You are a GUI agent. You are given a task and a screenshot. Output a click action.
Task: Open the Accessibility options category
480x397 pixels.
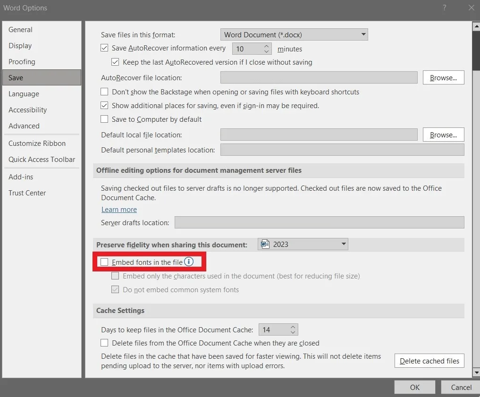42,110
